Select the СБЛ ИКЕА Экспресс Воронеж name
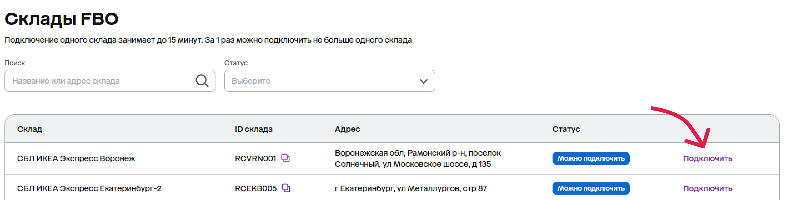Image resolution: width=788 pixels, height=200 pixels. click(76, 158)
